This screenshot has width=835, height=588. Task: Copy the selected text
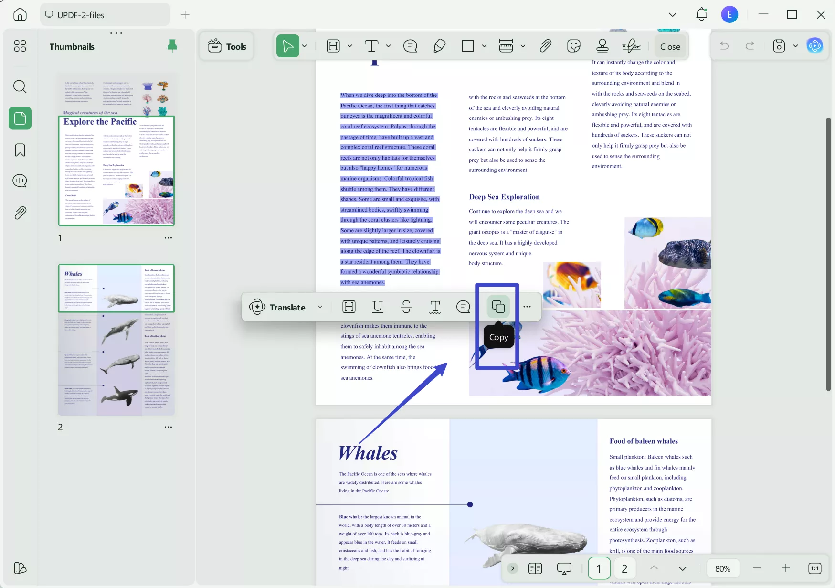click(498, 307)
